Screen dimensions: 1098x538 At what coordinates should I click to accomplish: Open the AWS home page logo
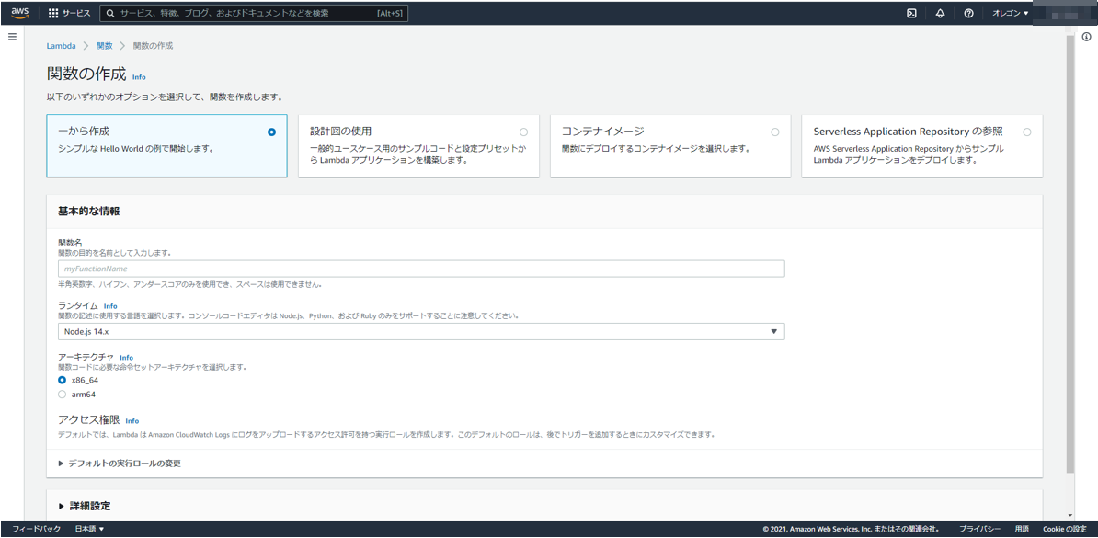[x=20, y=13]
